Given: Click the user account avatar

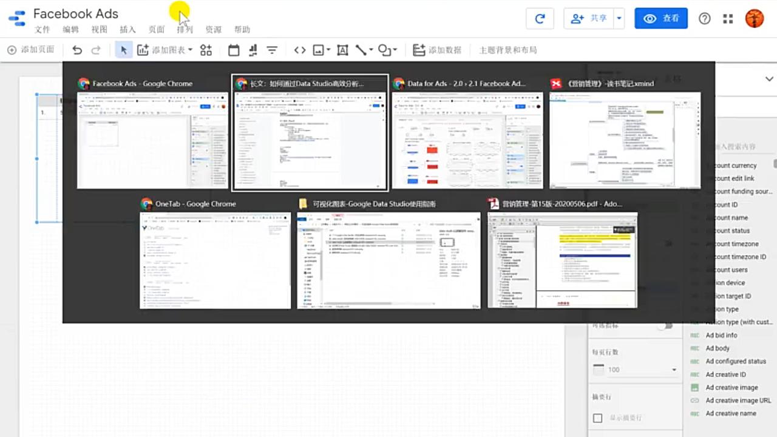Looking at the screenshot, I should (x=755, y=18).
